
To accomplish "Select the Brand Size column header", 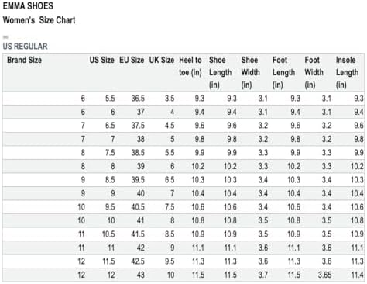I will point(24,60).
